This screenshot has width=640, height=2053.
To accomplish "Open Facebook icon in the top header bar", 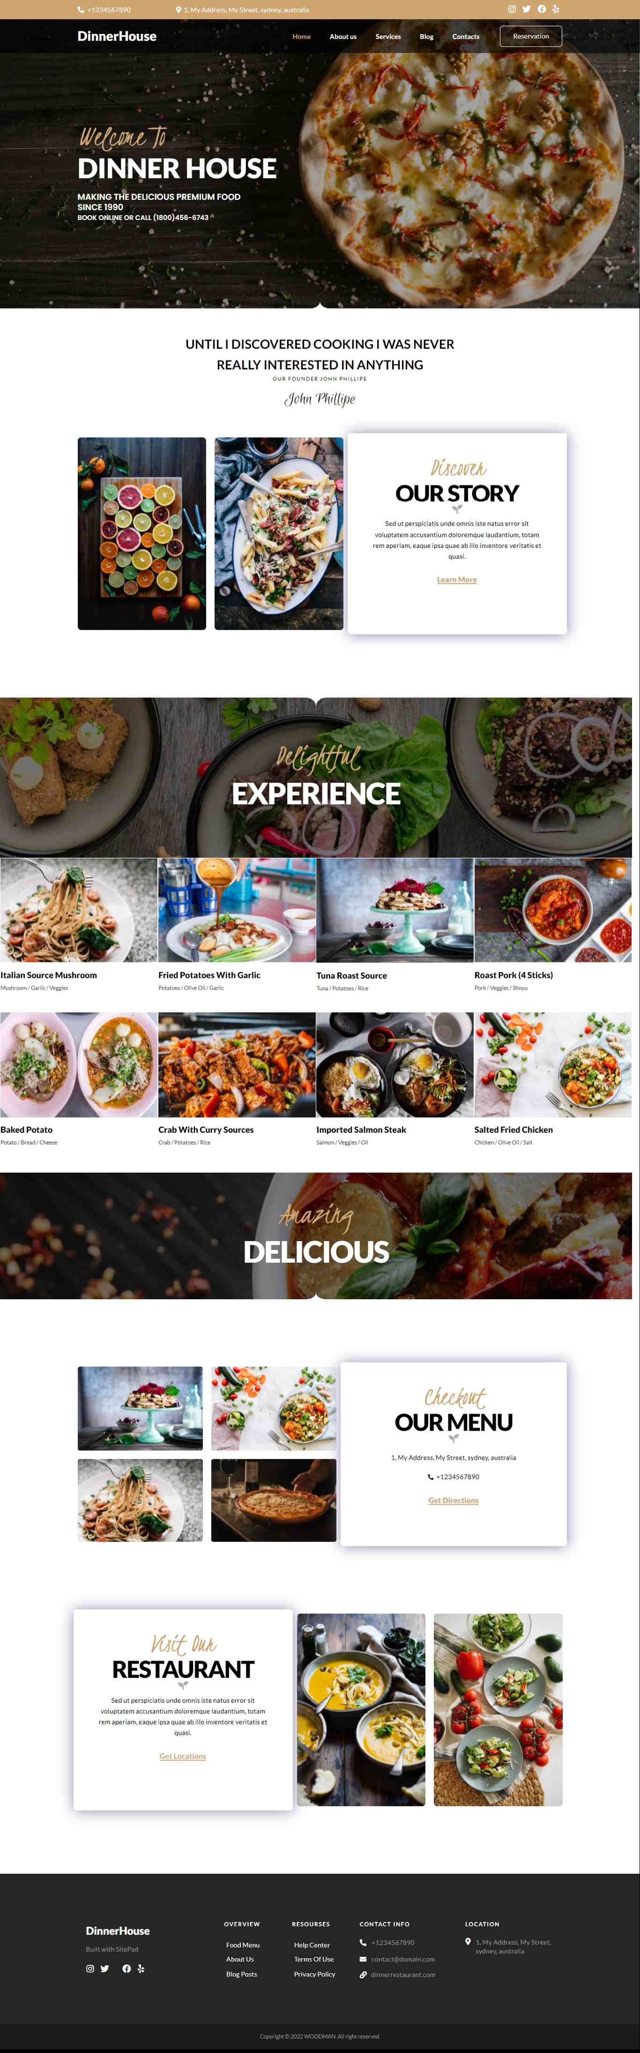I will click(x=541, y=9).
